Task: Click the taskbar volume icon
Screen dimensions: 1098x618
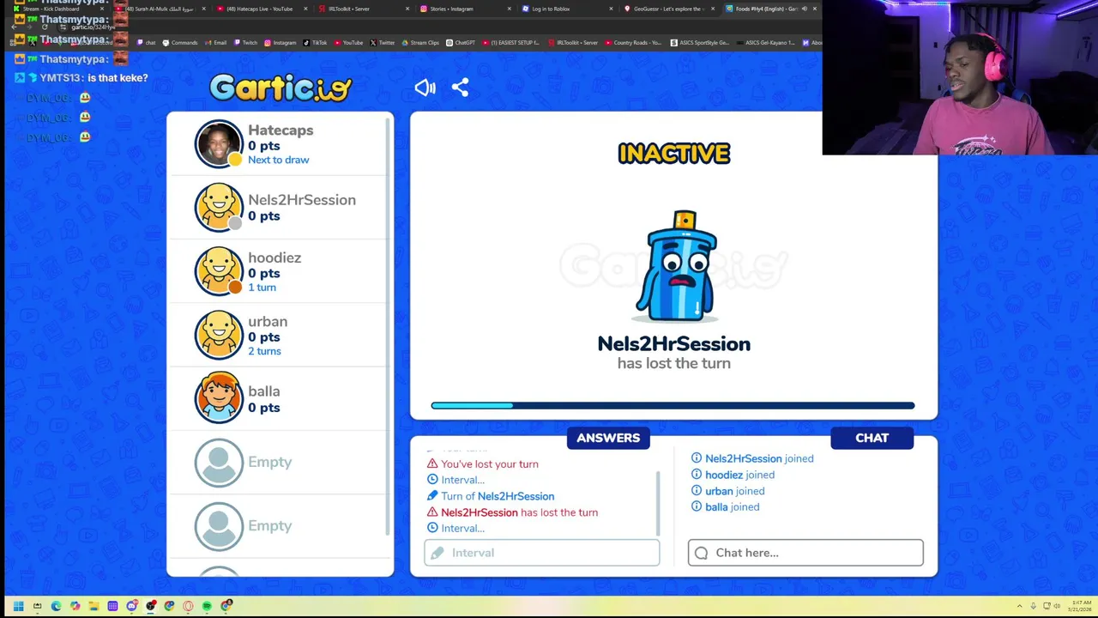Action: coord(1057,606)
